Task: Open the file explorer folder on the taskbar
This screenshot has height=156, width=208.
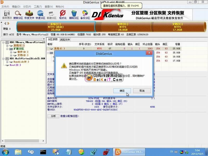Action: (x=18, y=152)
